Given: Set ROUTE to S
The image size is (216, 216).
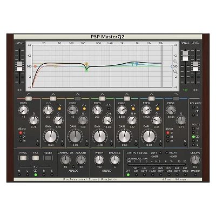Looking at the screenshot, I should 193,145.
